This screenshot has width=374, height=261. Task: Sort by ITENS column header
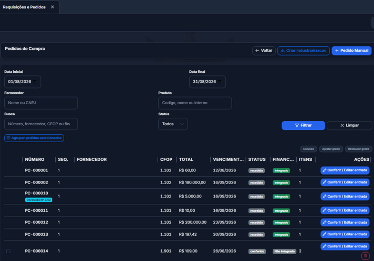point(305,159)
